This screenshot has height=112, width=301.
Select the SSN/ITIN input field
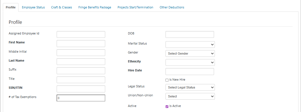coord(81,89)
